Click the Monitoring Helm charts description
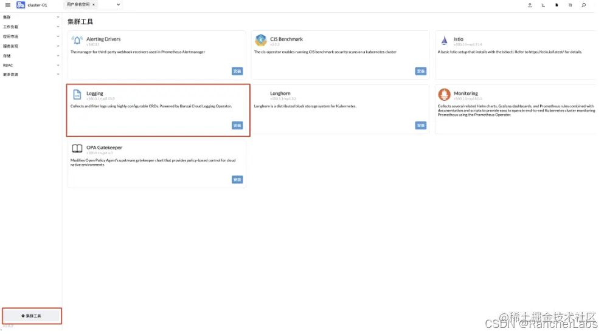 516,110
